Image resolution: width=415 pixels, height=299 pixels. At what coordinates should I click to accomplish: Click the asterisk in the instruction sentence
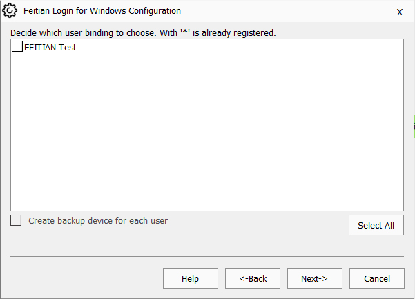point(185,32)
